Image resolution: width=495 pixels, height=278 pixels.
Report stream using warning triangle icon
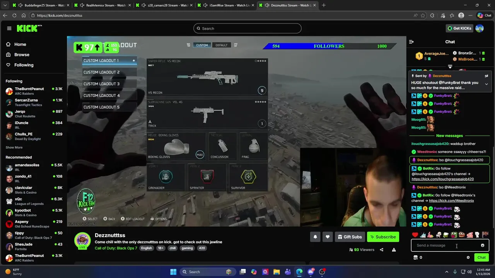coord(394,250)
